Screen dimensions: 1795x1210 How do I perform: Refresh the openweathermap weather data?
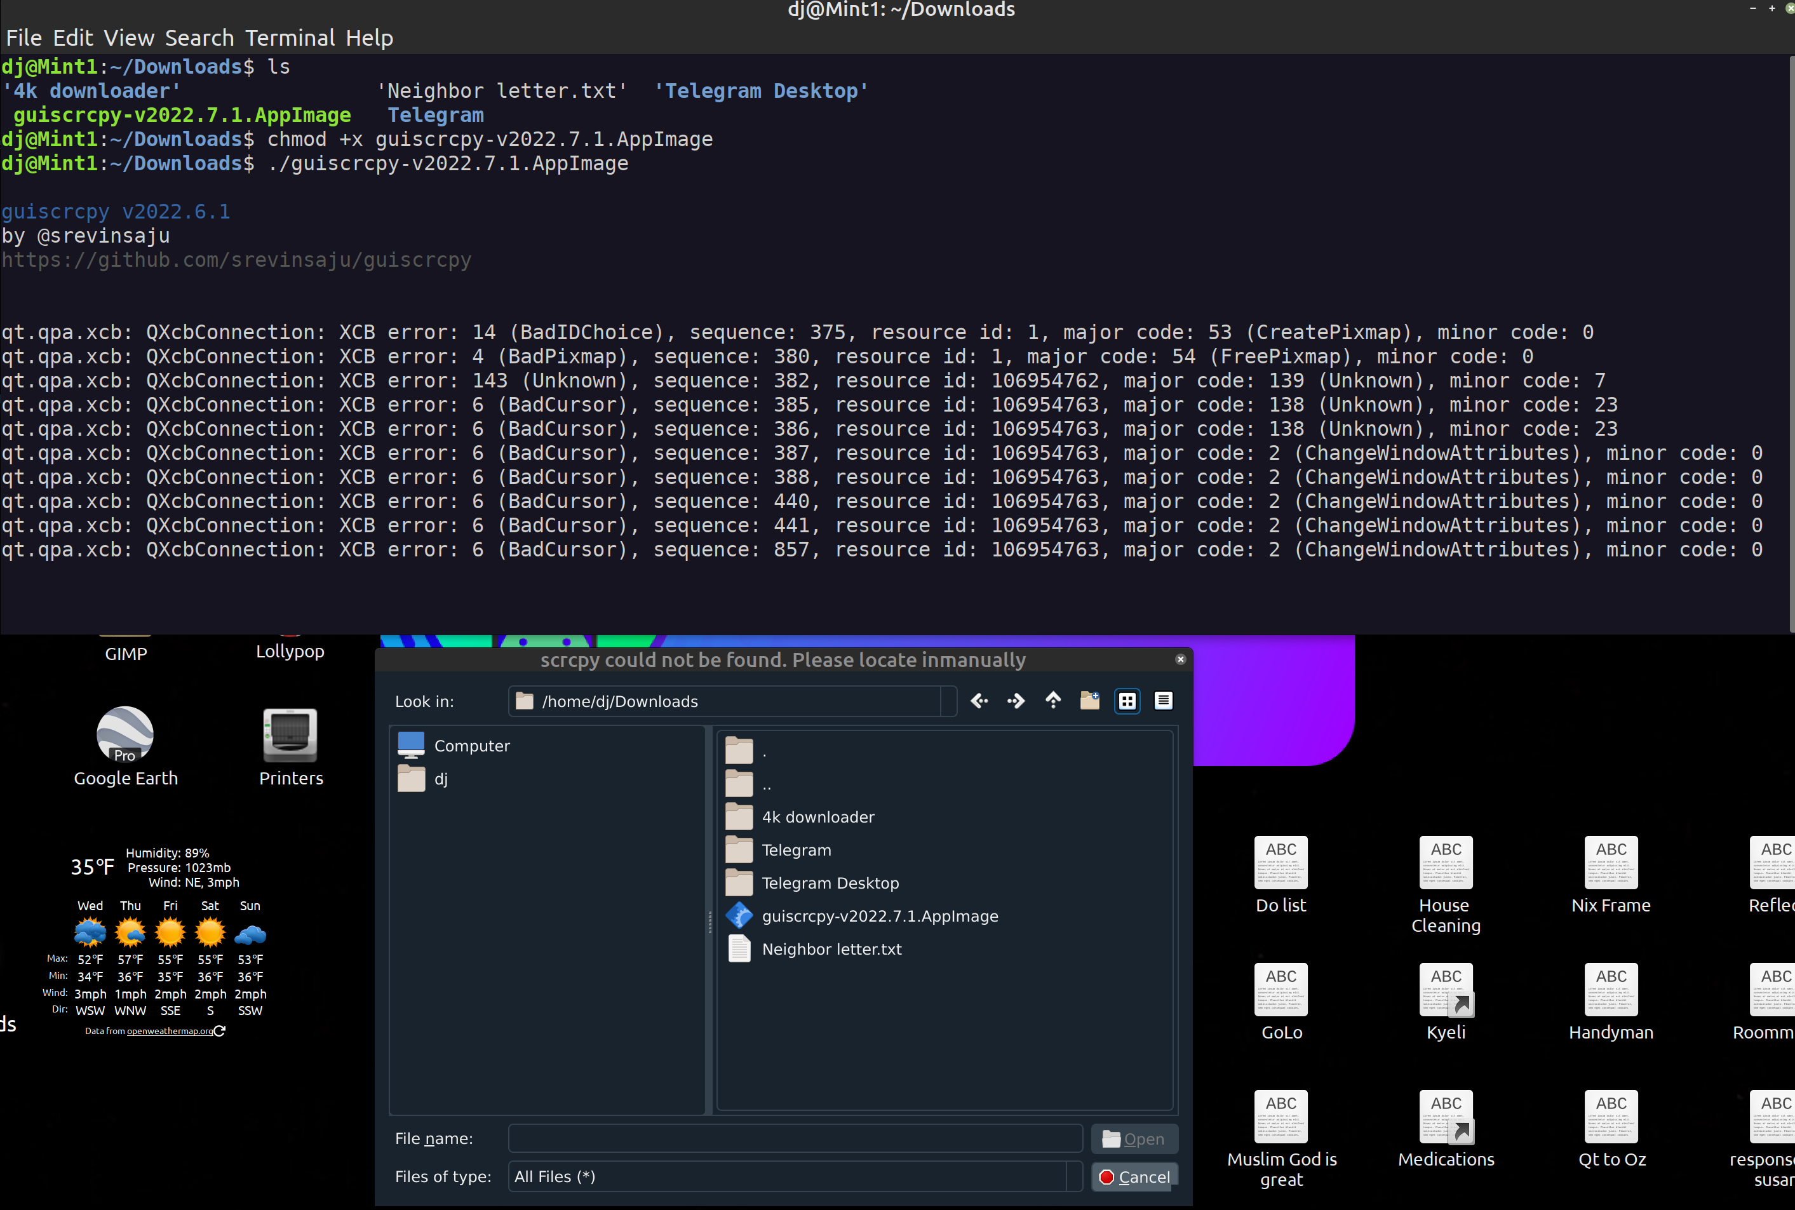[220, 1030]
